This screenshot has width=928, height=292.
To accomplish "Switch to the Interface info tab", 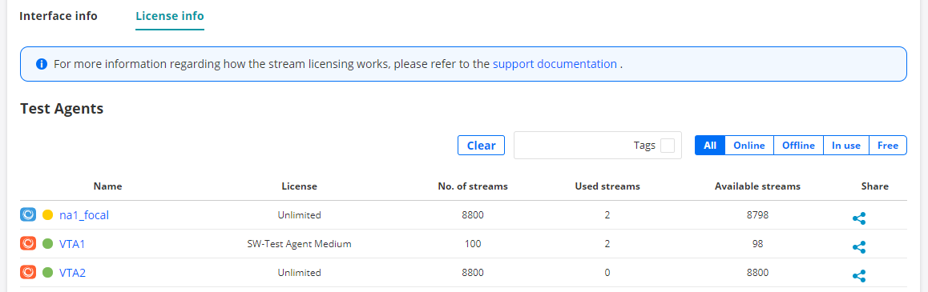I will point(59,16).
